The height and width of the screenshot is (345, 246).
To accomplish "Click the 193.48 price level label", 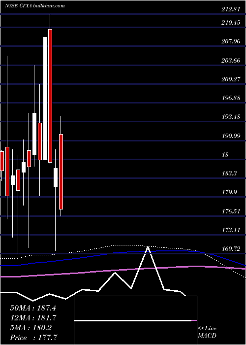I will click(231, 117).
